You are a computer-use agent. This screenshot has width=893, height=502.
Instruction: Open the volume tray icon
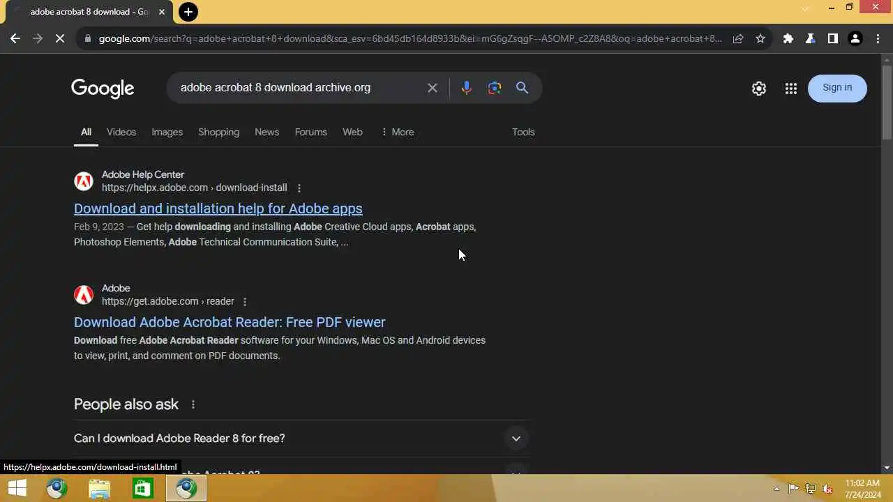[x=827, y=489]
